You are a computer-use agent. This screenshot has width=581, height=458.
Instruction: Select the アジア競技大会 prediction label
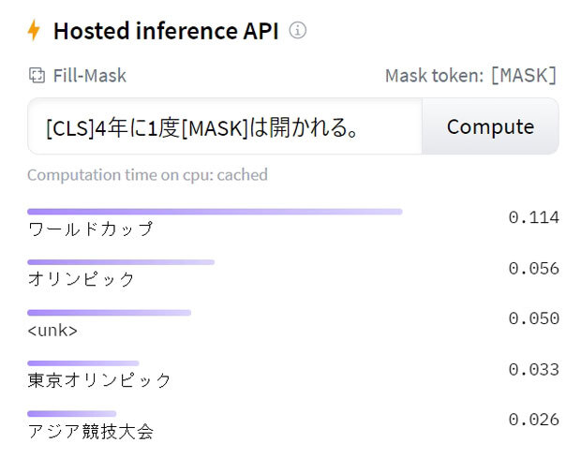[90, 431]
